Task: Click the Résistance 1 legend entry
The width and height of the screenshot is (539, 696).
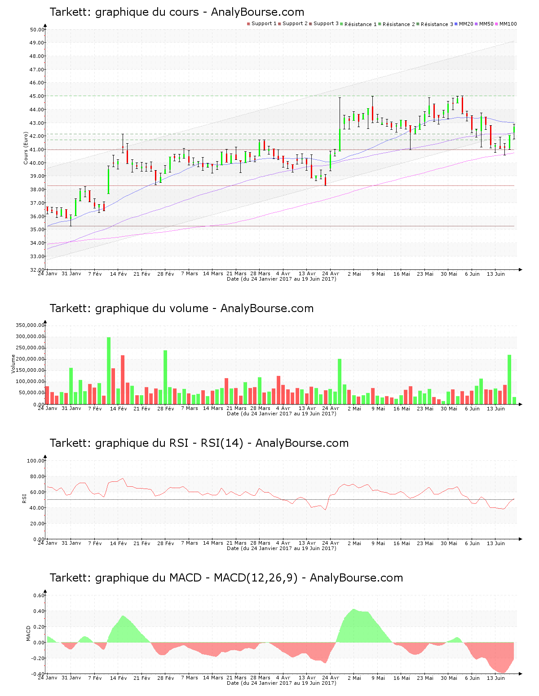Action: click(358, 24)
